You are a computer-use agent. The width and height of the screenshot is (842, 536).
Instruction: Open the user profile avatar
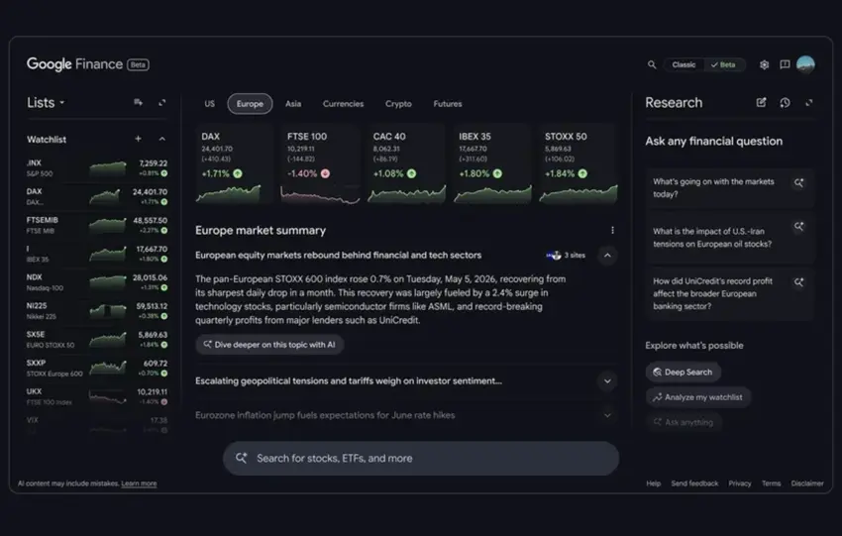click(805, 64)
